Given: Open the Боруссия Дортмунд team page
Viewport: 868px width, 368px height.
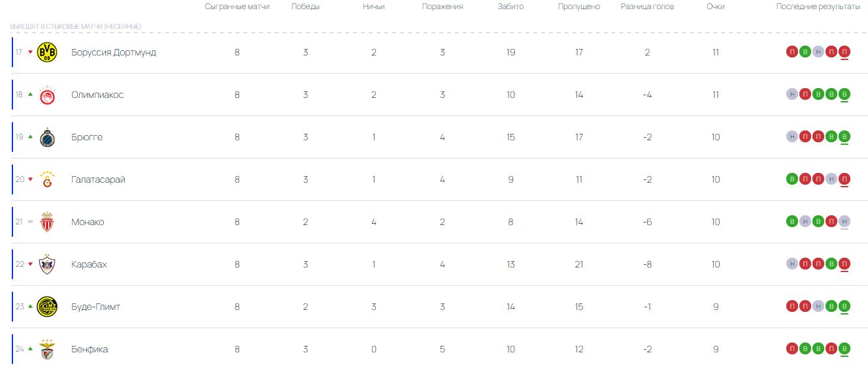Looking at the screenshot, I should (114, 52).
